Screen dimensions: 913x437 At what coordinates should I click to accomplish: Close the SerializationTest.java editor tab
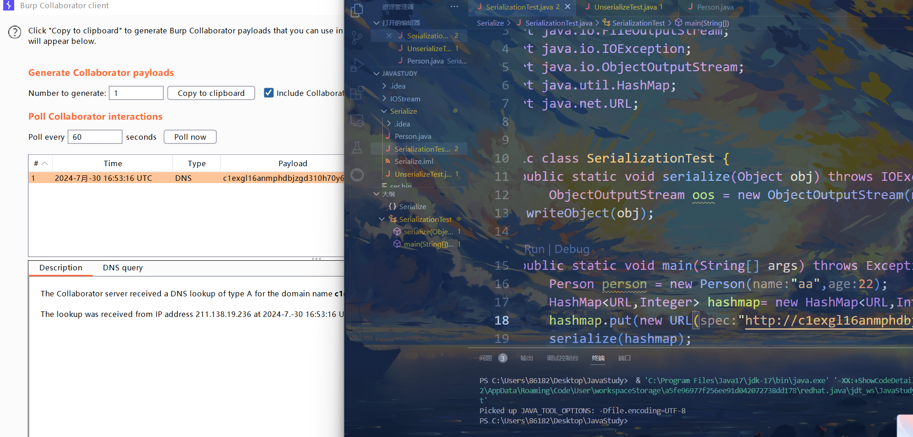(x=567, y=6)
